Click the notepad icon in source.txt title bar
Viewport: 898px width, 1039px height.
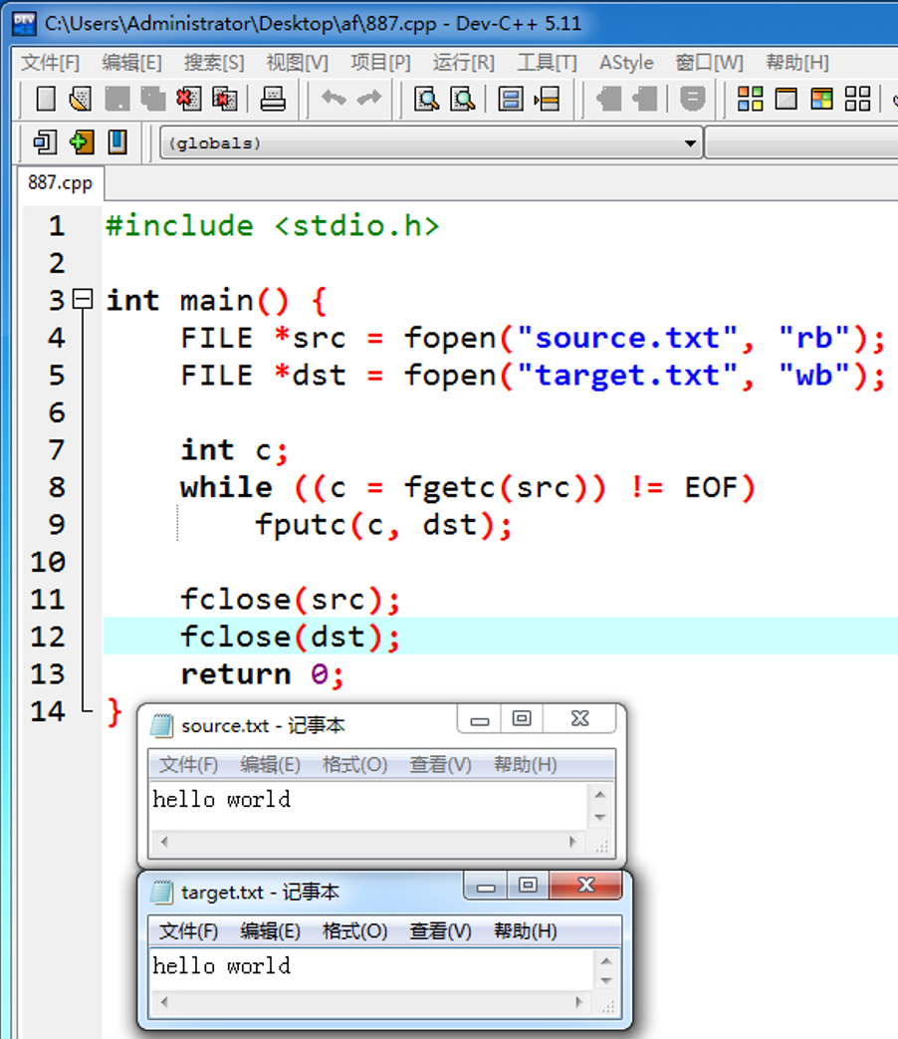[161, 725]
